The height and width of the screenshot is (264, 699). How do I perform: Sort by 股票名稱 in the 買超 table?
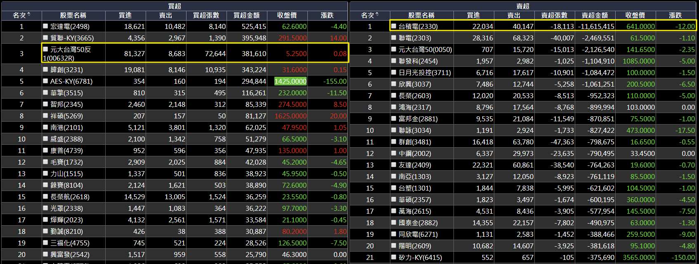73,15
